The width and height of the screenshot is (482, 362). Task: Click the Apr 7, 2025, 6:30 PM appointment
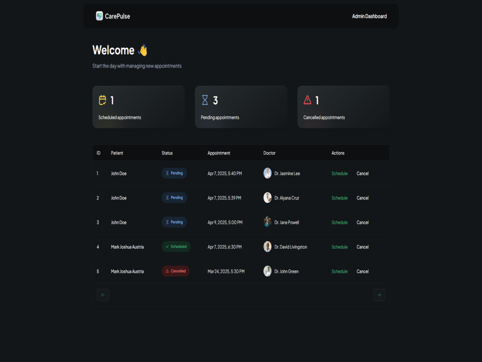[225, 247]
